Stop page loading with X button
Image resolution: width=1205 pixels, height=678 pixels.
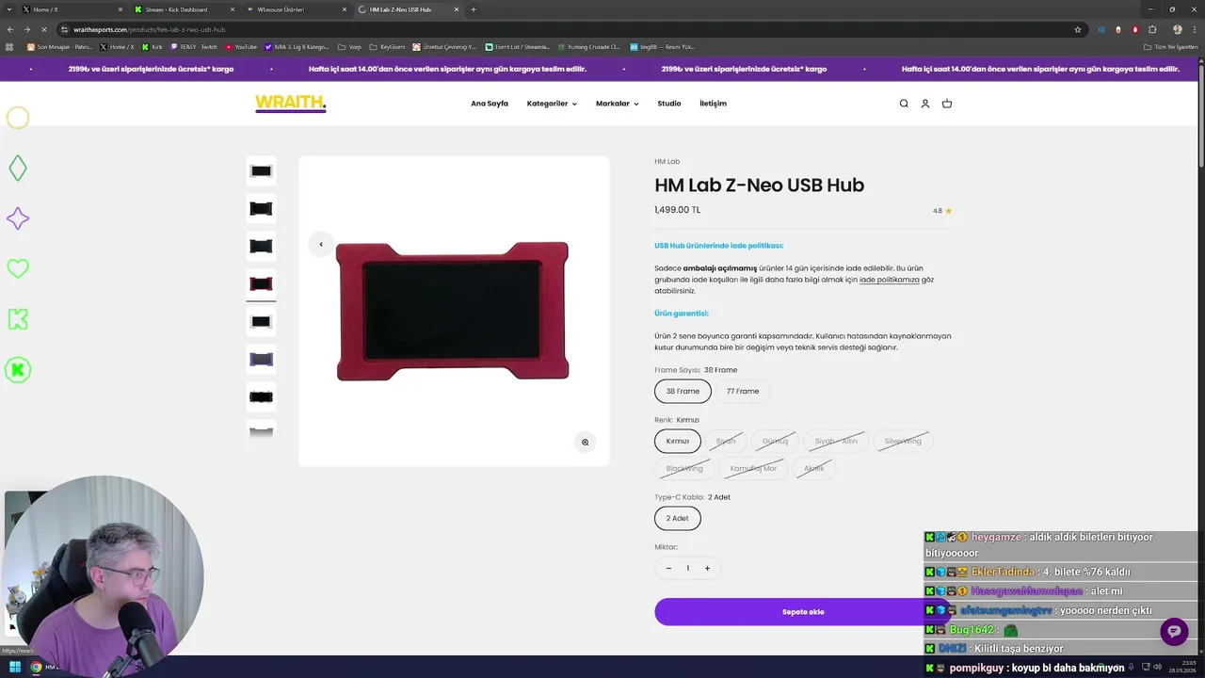(44, 29)
